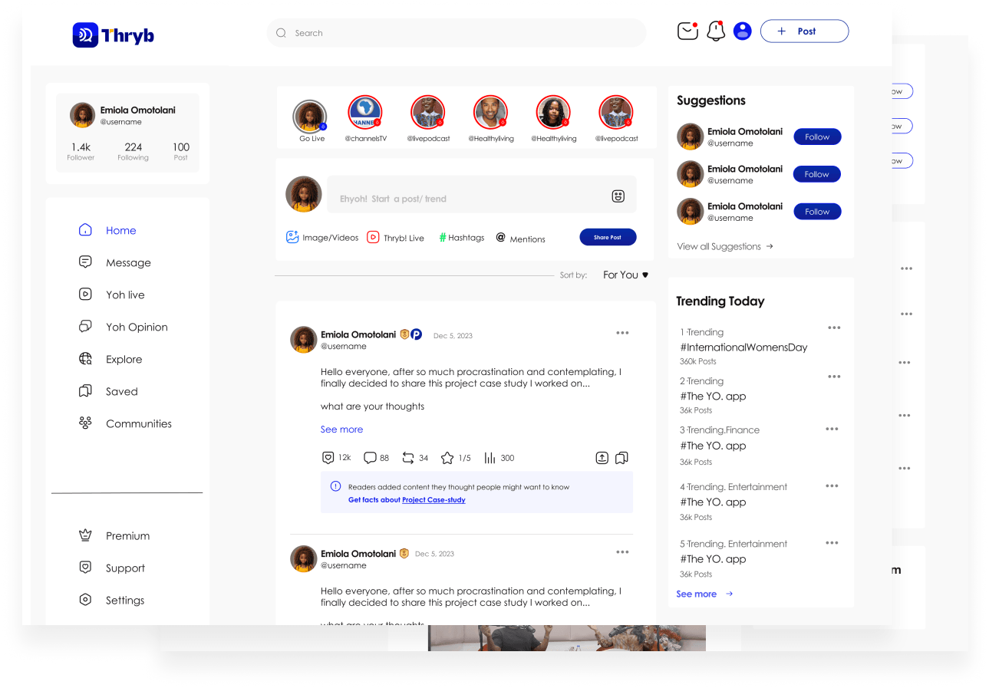Share first post with upload icon
Image resolution: width=989 pixels, height=688 pixels.
[602, 458]
